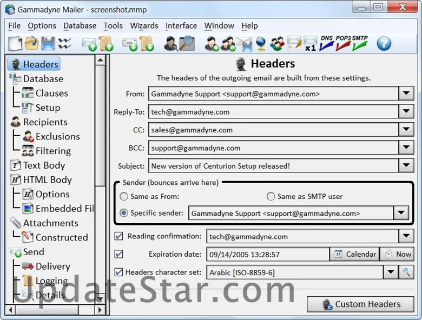Expand the From address dropdown
This screenshot has width=422, height=320.
coord(406,94)
